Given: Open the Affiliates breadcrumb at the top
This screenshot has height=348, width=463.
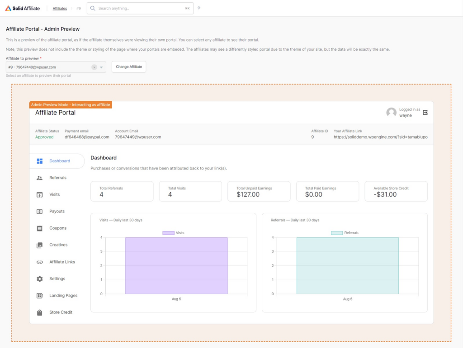Looking at the screenshot, I should tap(59, 8).
